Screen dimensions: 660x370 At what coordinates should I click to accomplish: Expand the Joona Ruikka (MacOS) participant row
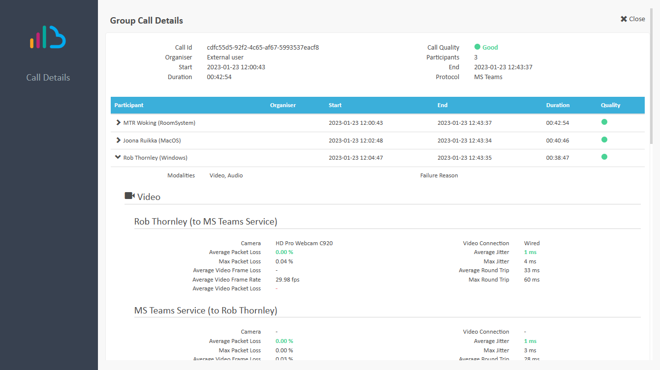click(x=118, y=140)
